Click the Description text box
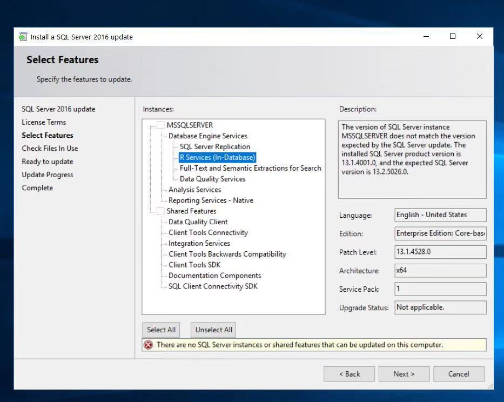 (x=412, y=159)
